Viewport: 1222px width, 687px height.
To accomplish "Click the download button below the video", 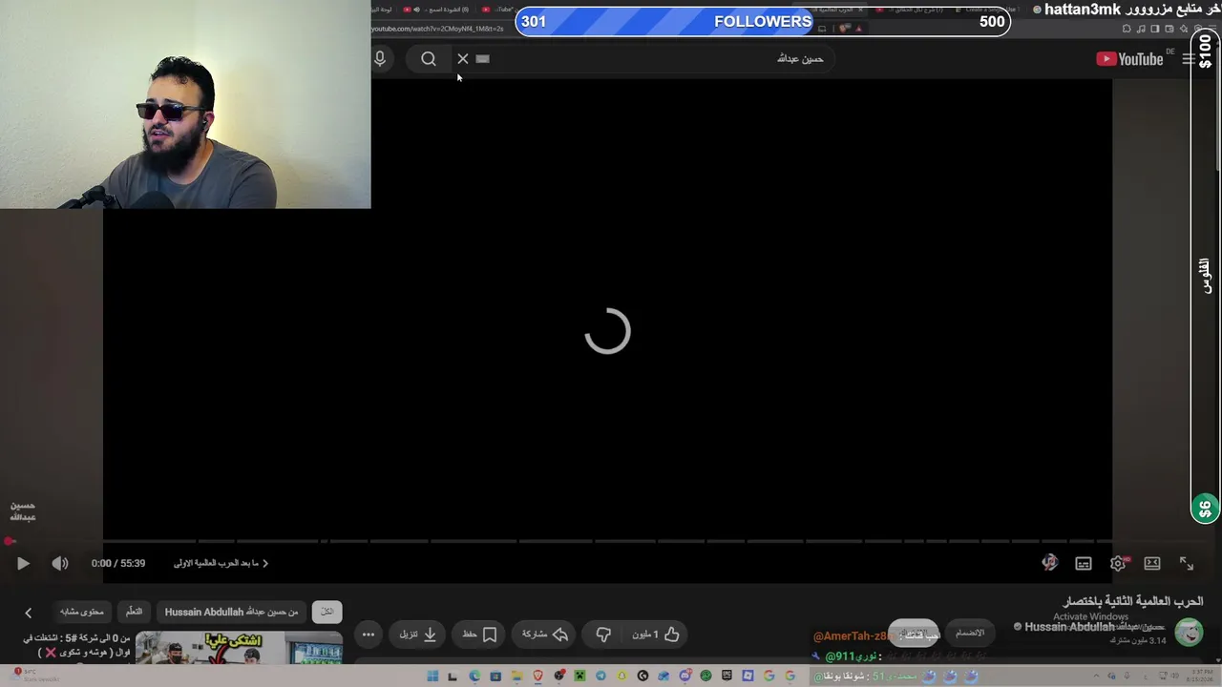I will point(418,635).
